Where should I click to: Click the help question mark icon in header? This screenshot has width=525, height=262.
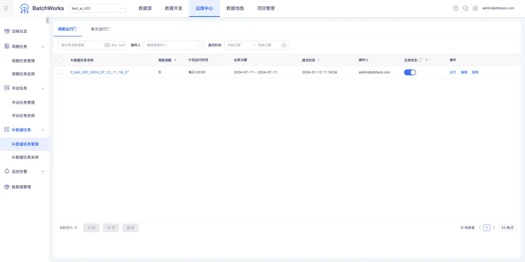click(455, 8)
